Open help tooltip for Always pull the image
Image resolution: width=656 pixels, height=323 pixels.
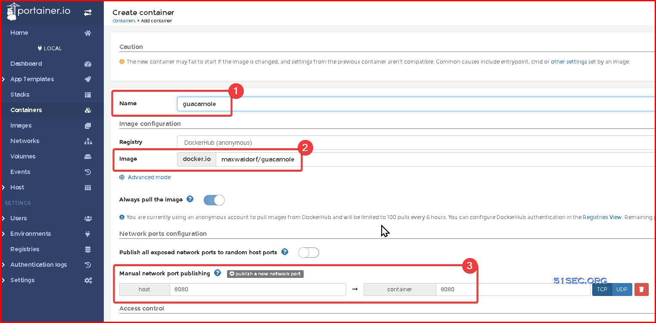coord(190,199)
